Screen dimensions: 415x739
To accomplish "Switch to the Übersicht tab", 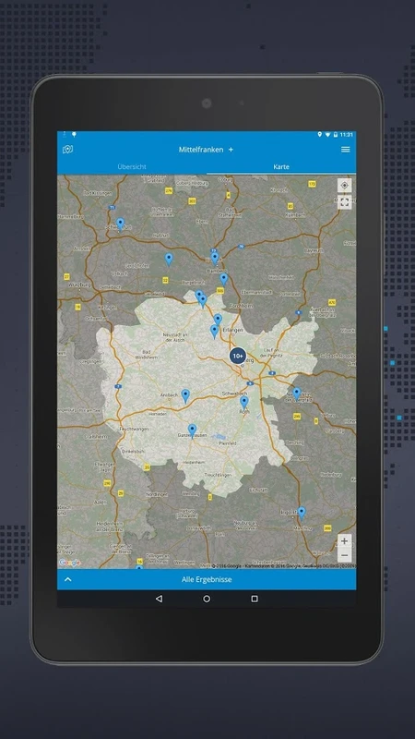I will point(132,167).
